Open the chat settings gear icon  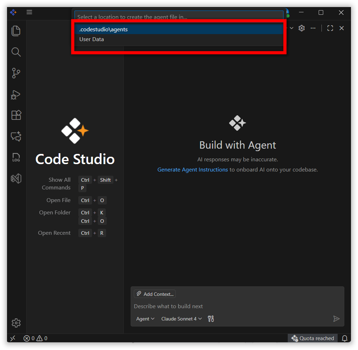pos(301,28)
